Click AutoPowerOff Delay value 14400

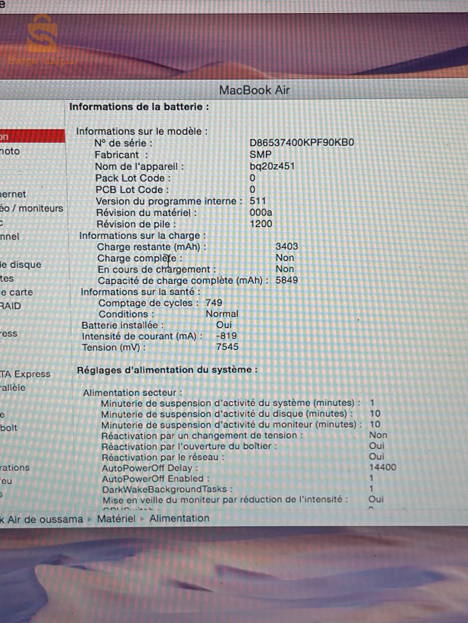[383, 467]
